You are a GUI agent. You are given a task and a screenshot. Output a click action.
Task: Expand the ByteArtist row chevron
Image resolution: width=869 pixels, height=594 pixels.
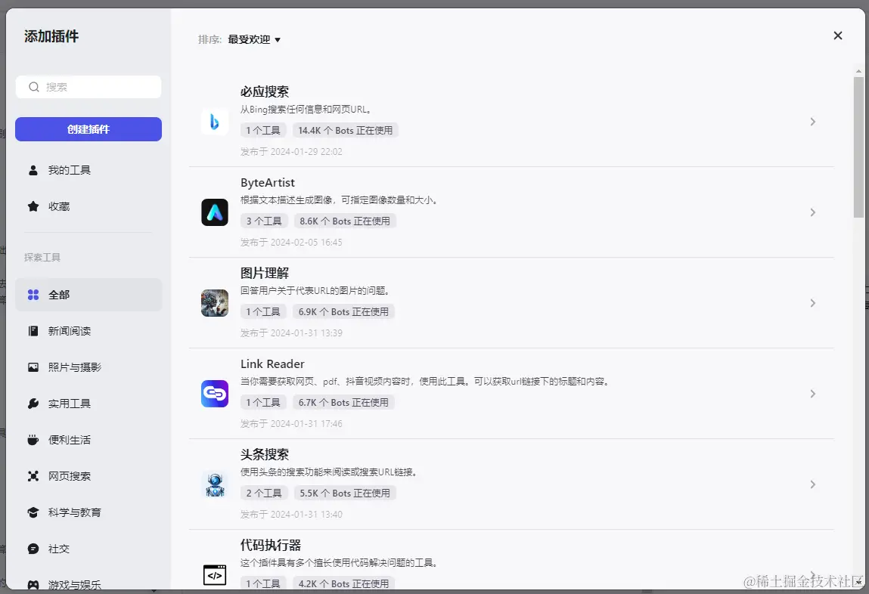point(812,212)
